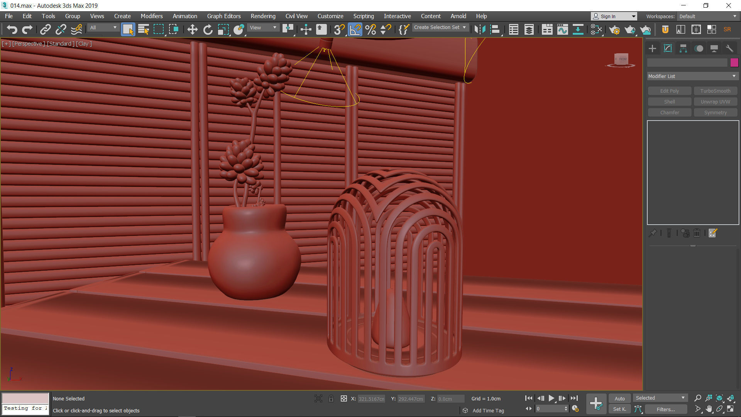Select the Move transform tool
Screen dimensions: 741x417
(192, 30)
